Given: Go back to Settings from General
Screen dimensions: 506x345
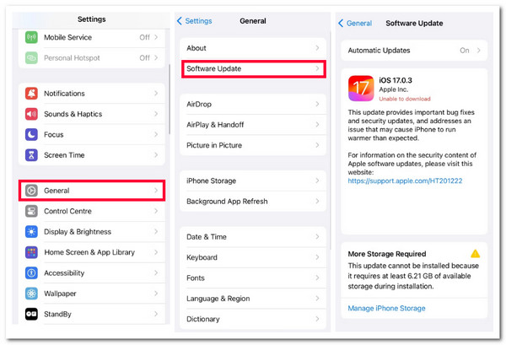Looking at the screenshot, I should (x=195, y=21).
